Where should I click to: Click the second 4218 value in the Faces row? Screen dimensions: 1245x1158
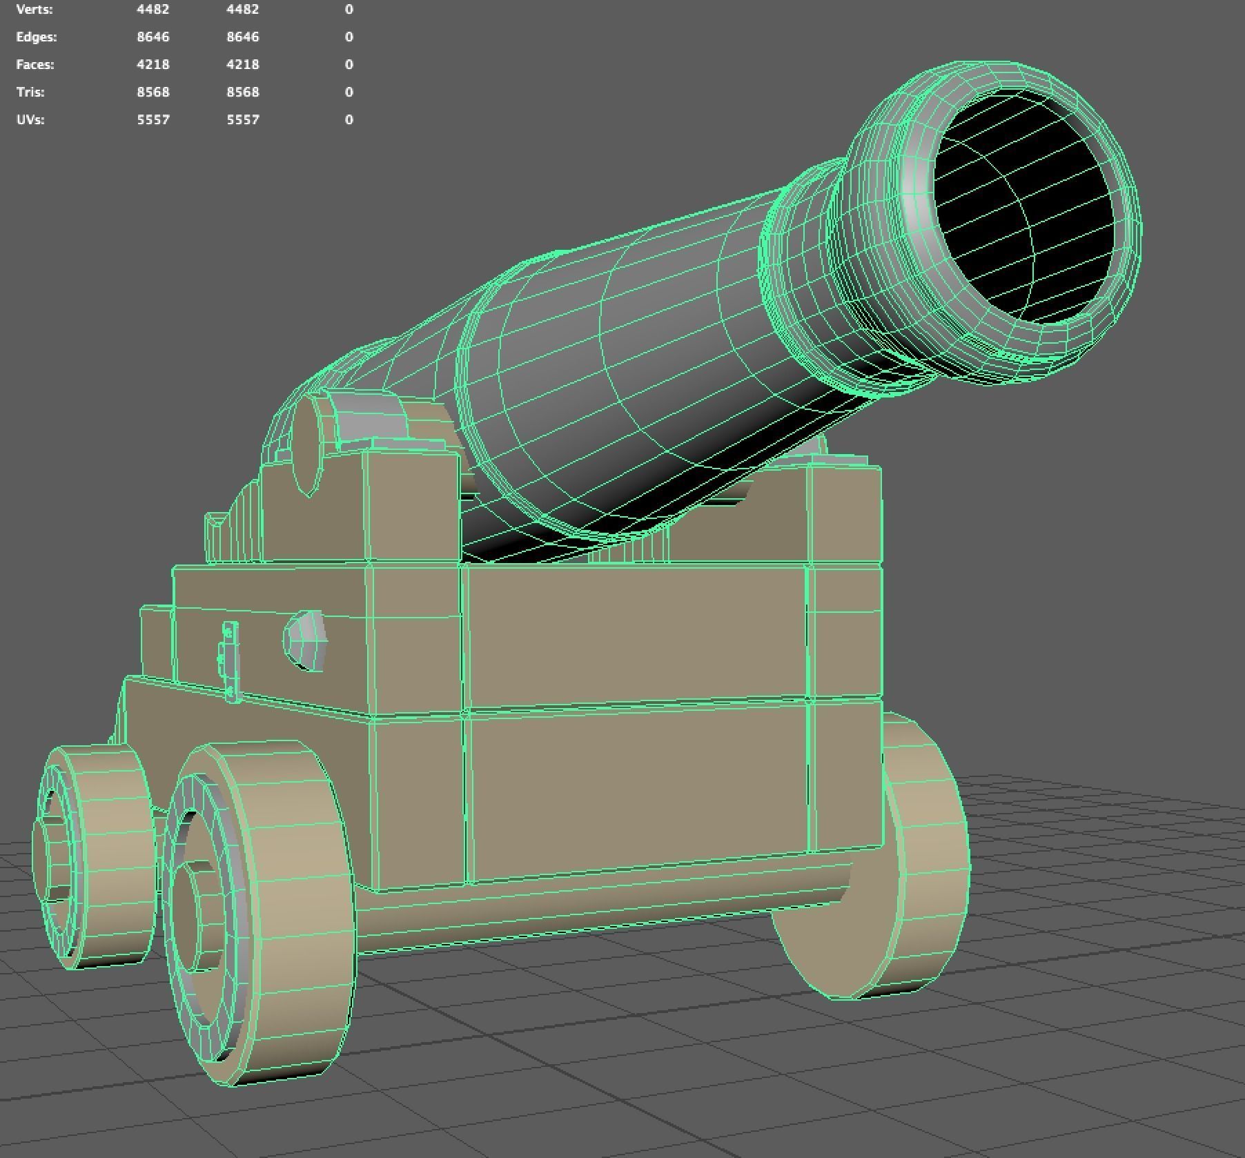pyautogui.click(x=243, y=65)
